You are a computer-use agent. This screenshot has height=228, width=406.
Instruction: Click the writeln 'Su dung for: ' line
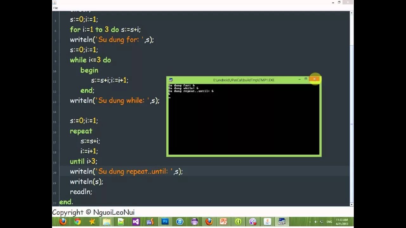click(112, 40)
